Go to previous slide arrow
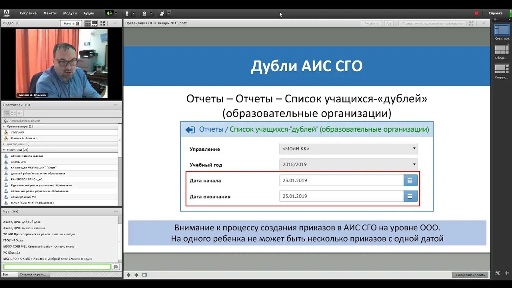Screen dimensions: 512x288 click(x=129, y=275)
